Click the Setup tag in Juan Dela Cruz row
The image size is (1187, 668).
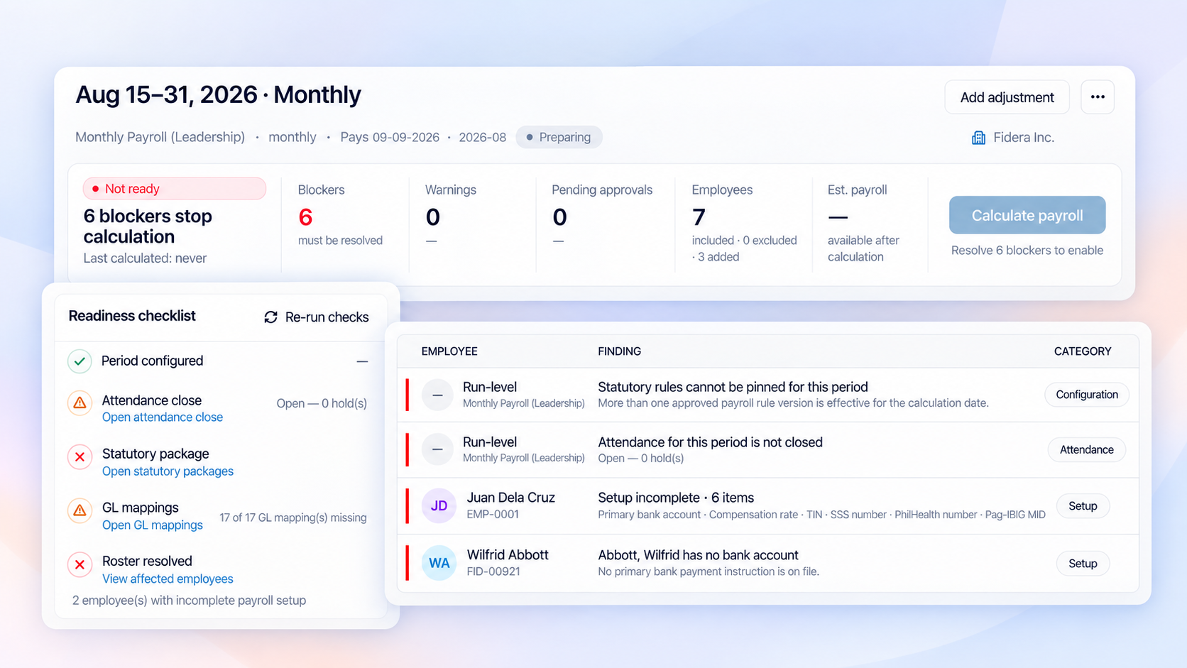pos(1083,505)
